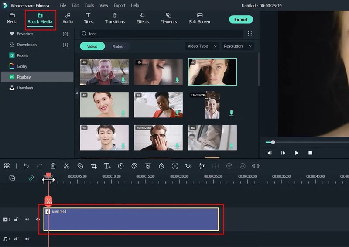
Task: Select the Crop tool in timeline toolbar
Action: (94, 166)
